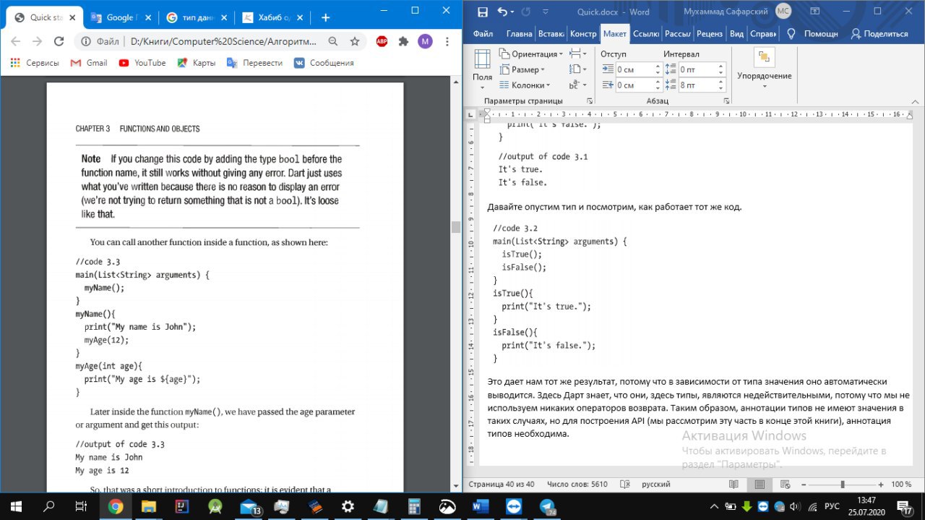This screenshot has height=520, width=925.
Task: Open the Файл tab in Word
Action: (483, 34)
